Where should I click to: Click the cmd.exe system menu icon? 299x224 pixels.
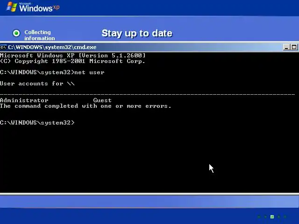[3, 47]
